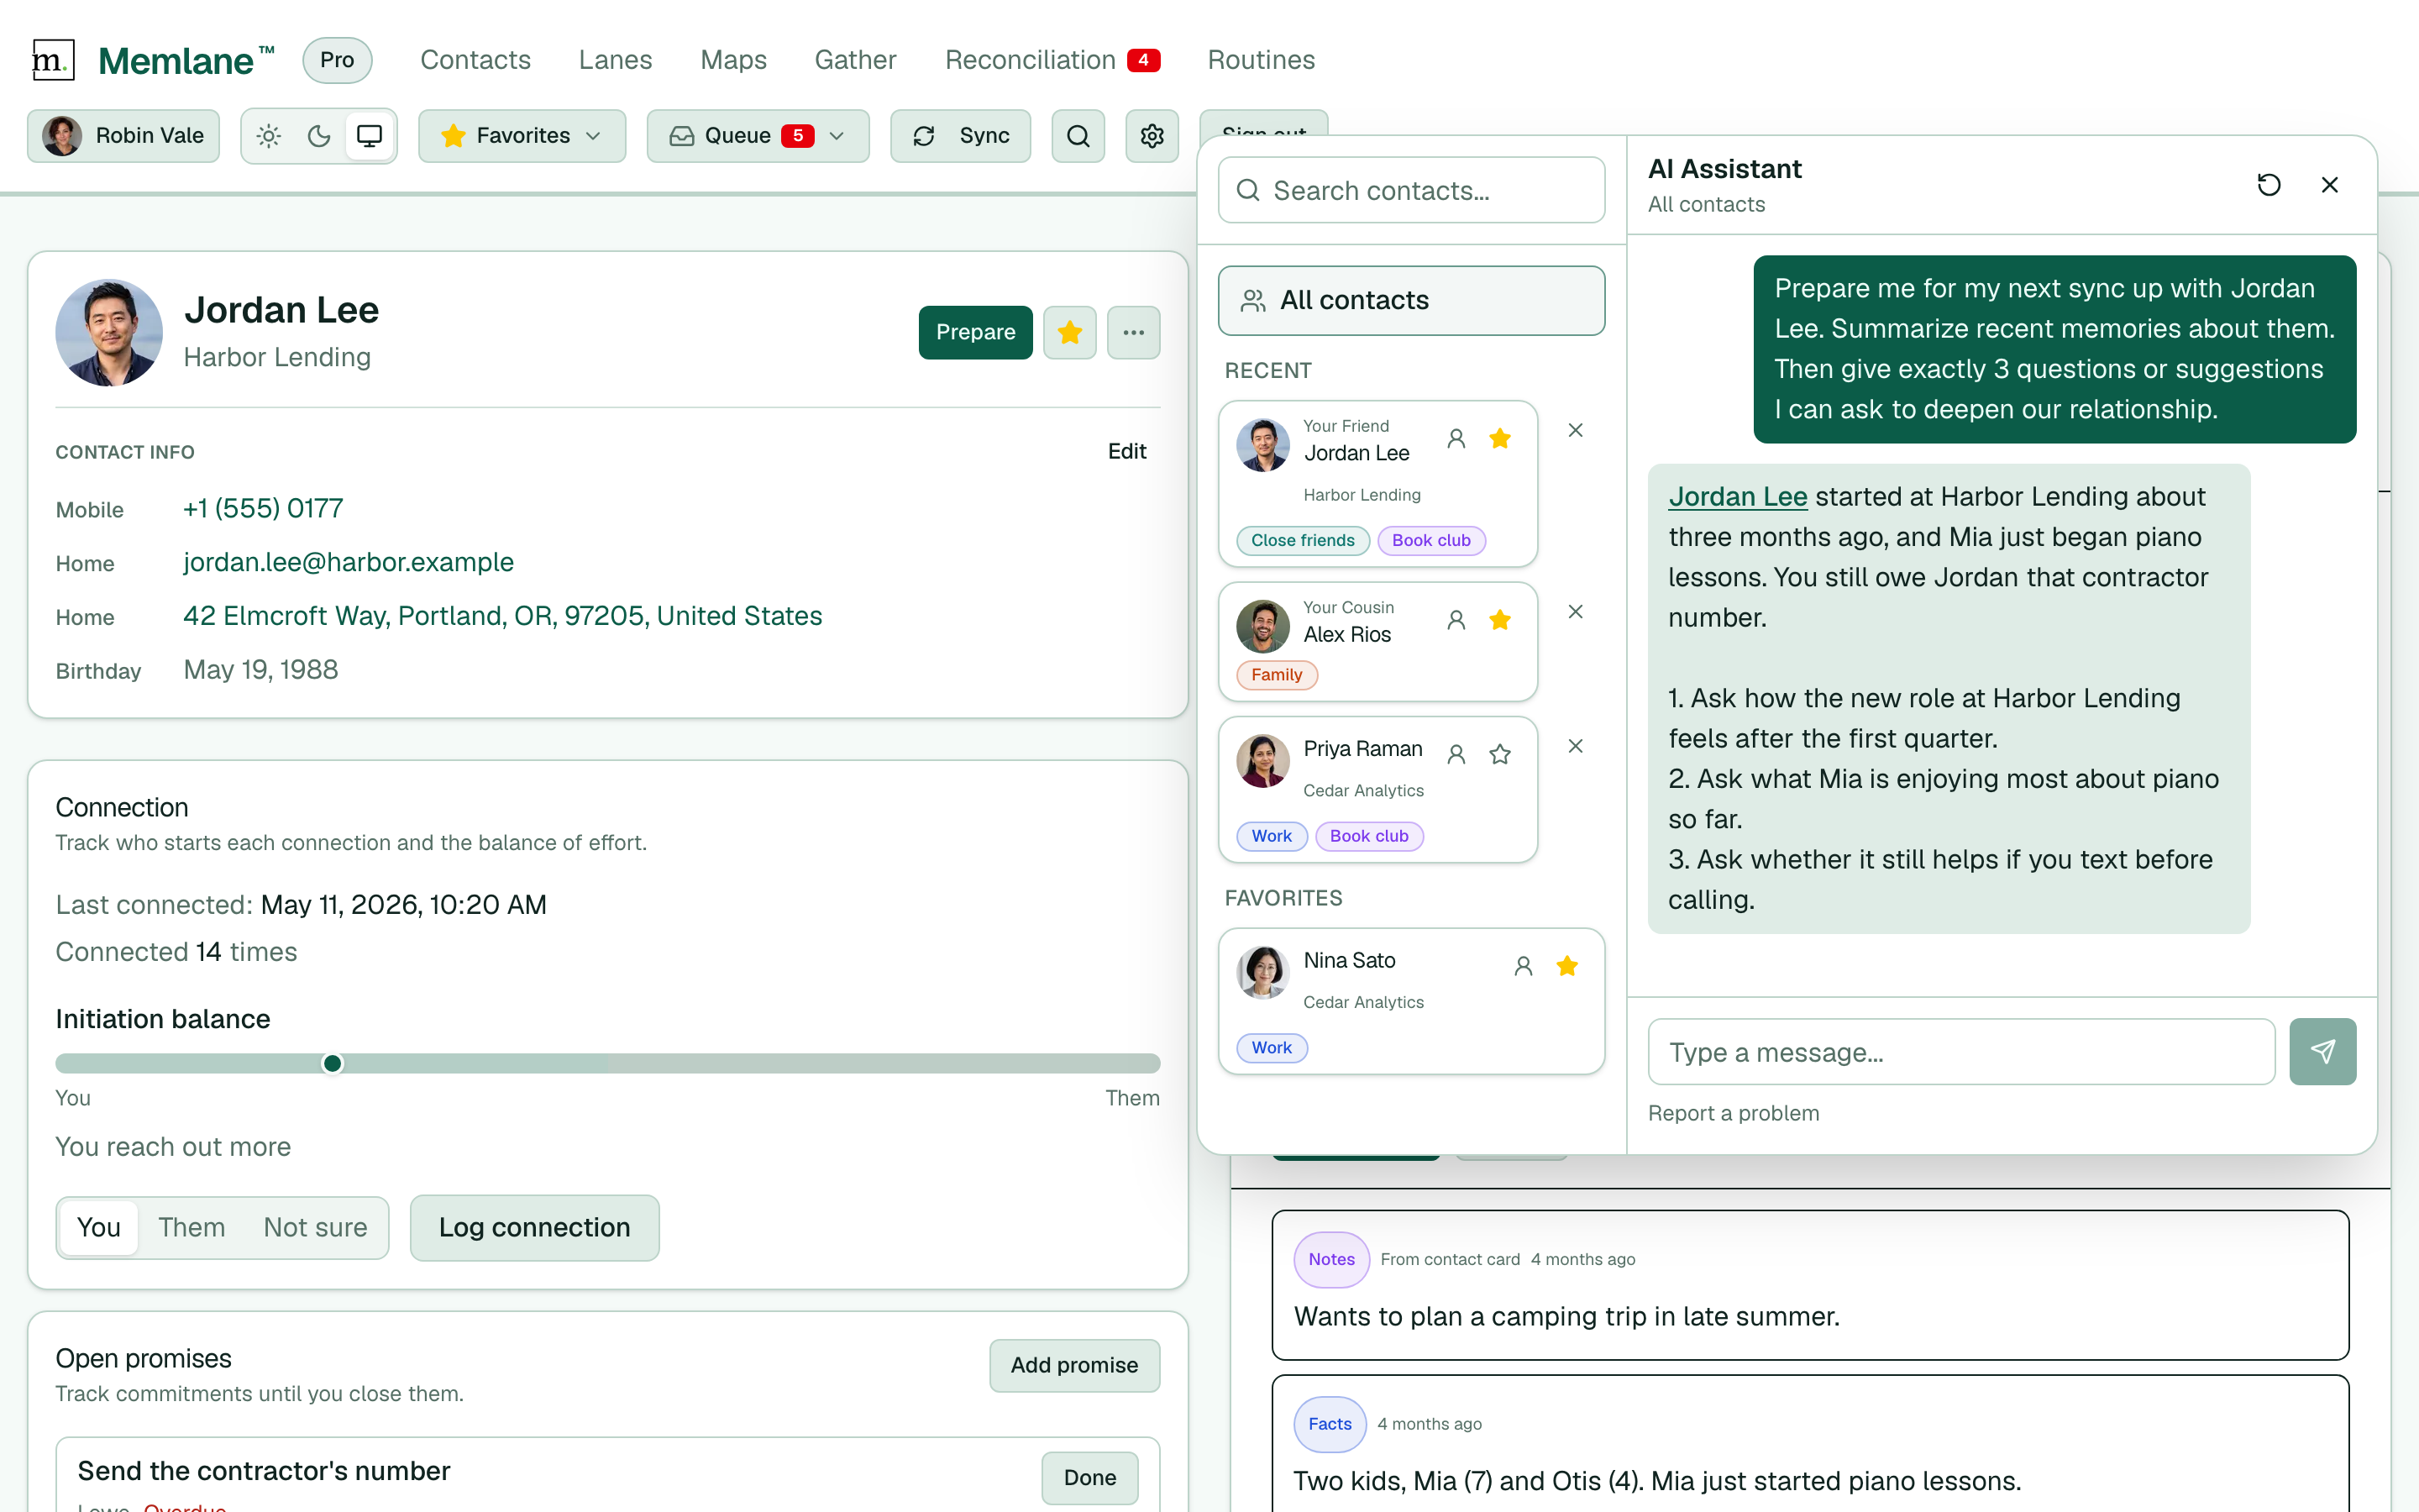Click Initiation balance slider handle

(332, 1063)
